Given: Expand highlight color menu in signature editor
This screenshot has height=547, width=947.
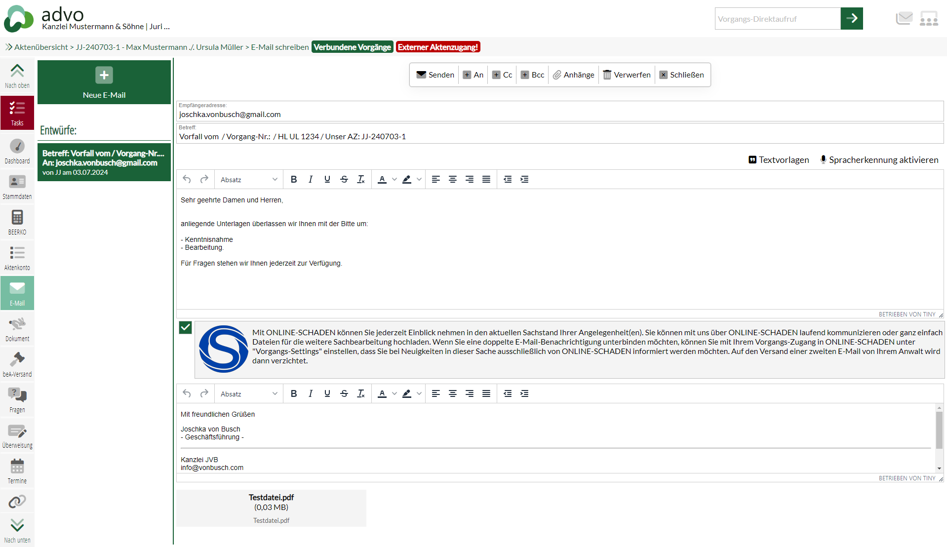Looking at the screenshot, I should pyautogui.click(x=419, y=393).
